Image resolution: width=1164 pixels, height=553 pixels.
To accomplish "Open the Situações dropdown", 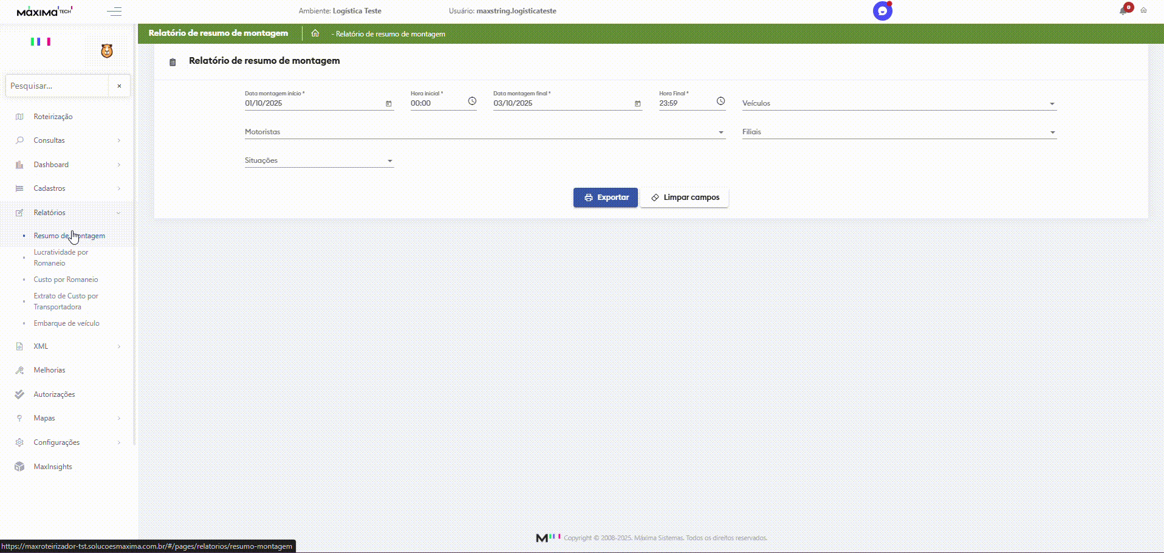I will coord(319,160).
